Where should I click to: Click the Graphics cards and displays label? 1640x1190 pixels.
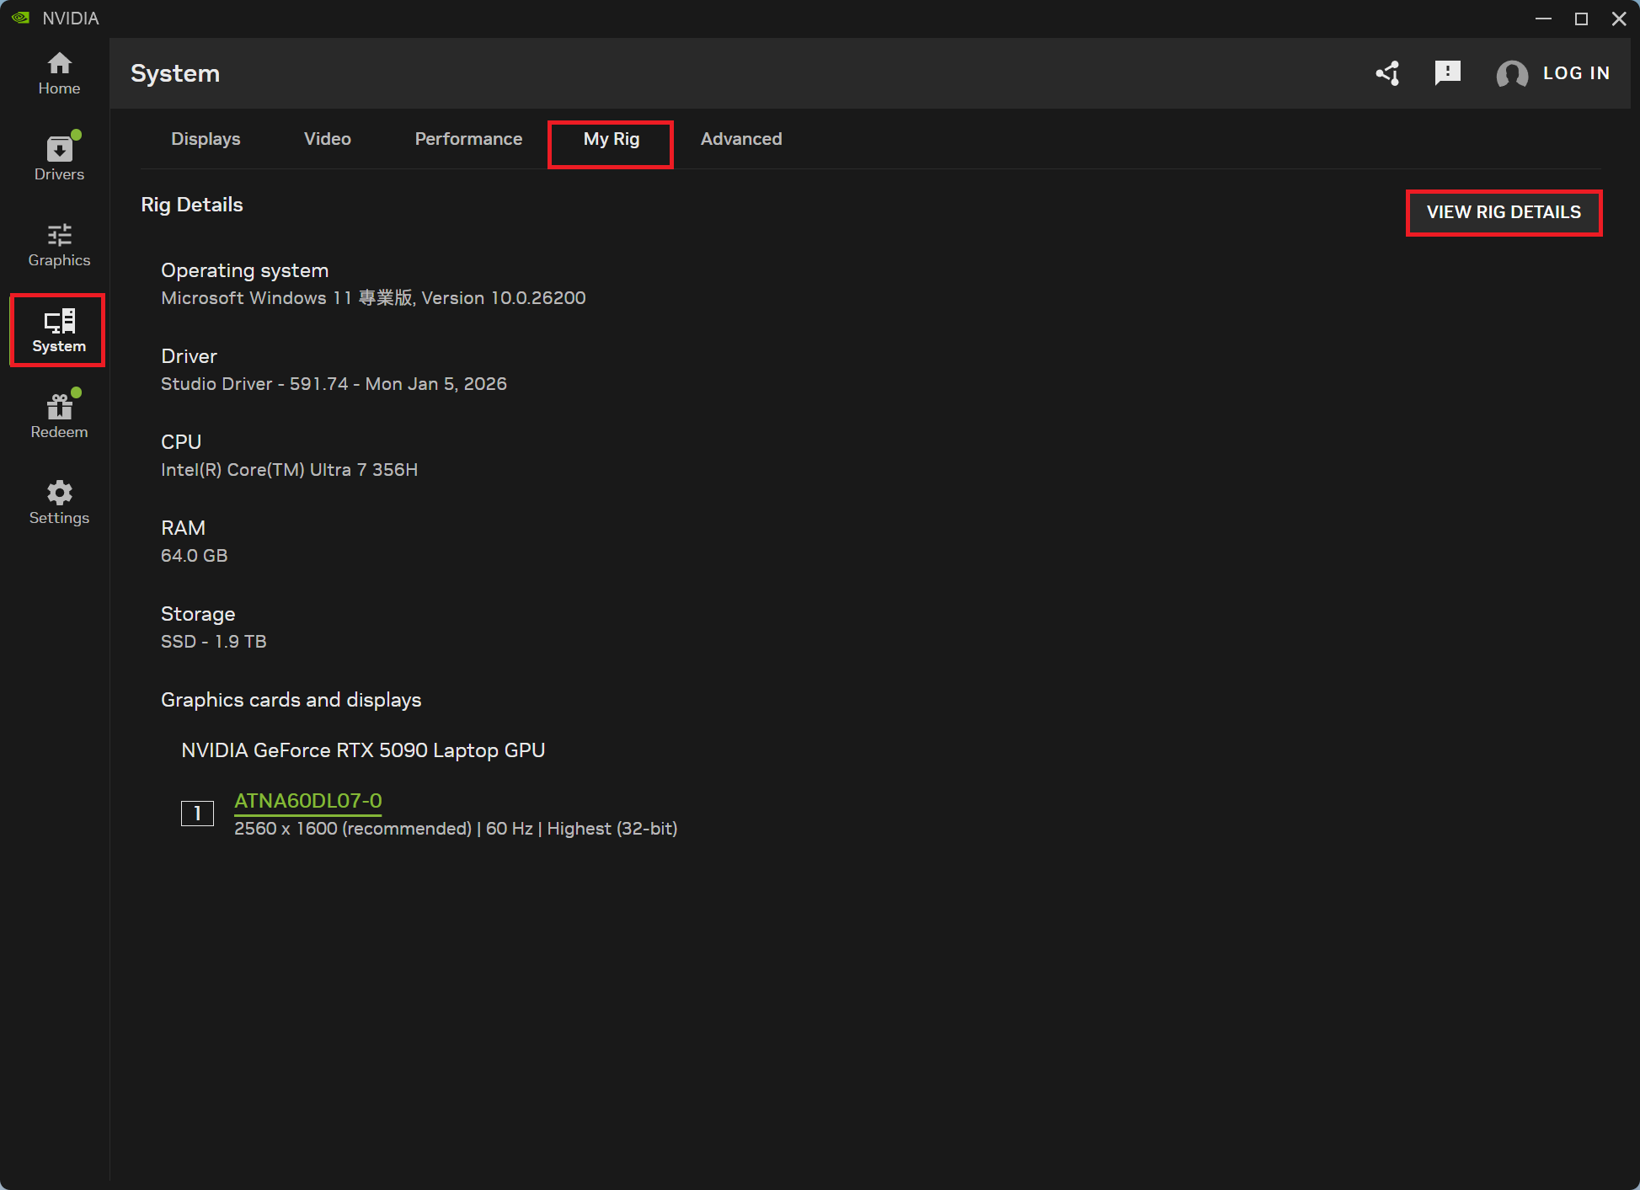point(291,700)
